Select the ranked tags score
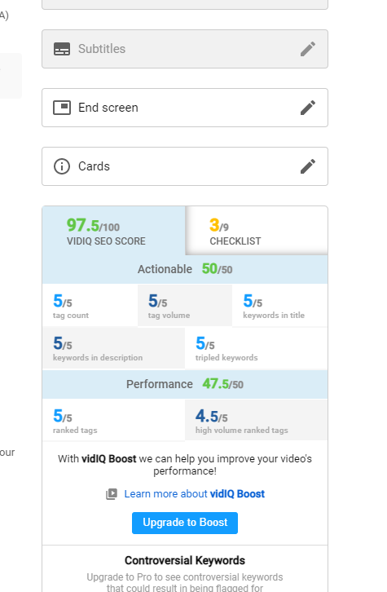The image size is (387, 592). (x=113, y=420)
